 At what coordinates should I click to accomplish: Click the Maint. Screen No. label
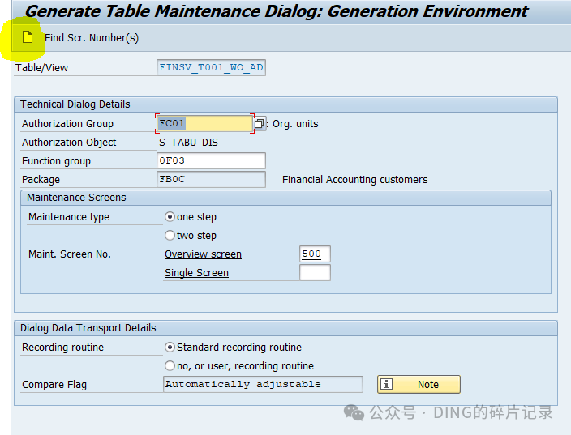click(70, 254)
